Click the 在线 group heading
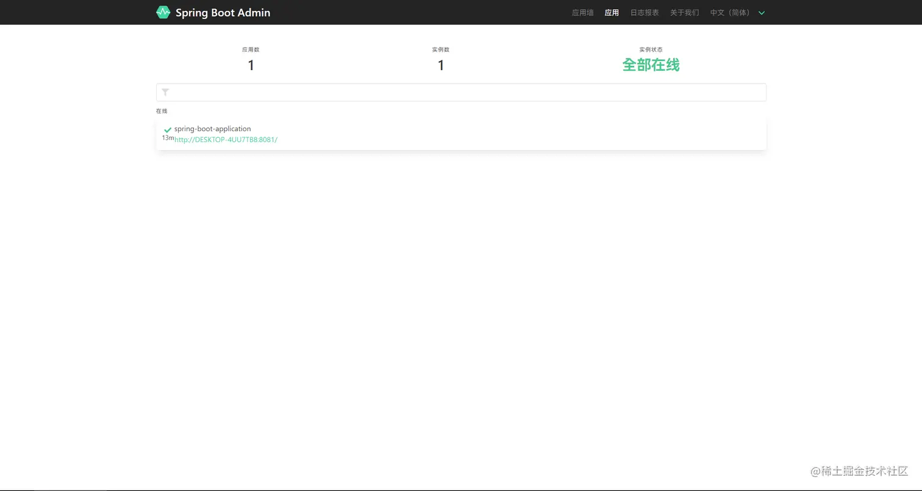The image size is (922, 491). (x=162, y=111)
